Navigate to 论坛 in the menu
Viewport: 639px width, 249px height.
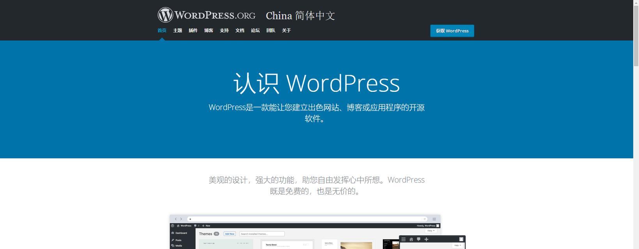(x=255, y=30)
